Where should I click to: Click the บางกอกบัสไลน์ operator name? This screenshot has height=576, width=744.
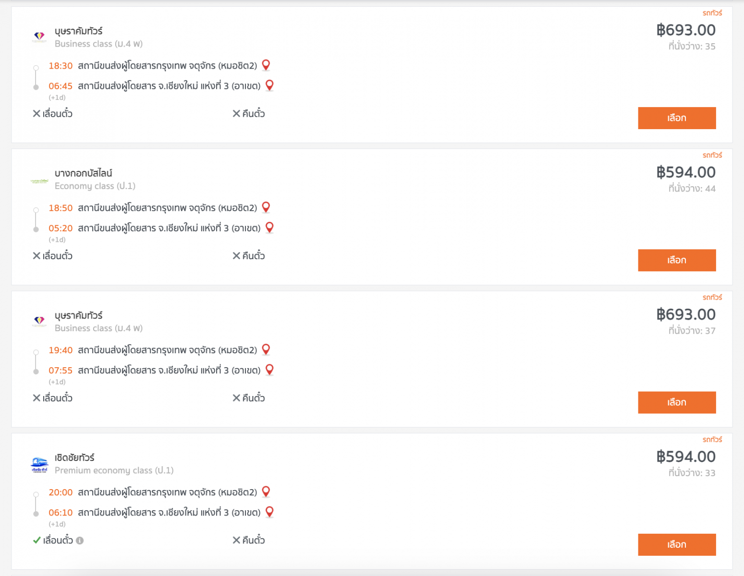coord(83,173)
